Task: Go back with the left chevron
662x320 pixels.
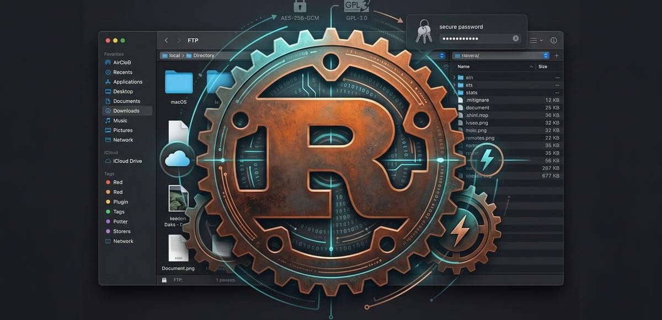Action: [x=167, y=40]
